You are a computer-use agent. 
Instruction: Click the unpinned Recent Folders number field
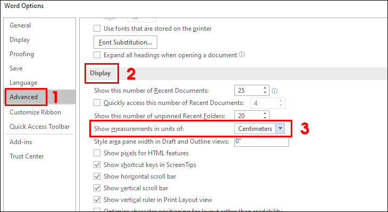click(248, 116)
